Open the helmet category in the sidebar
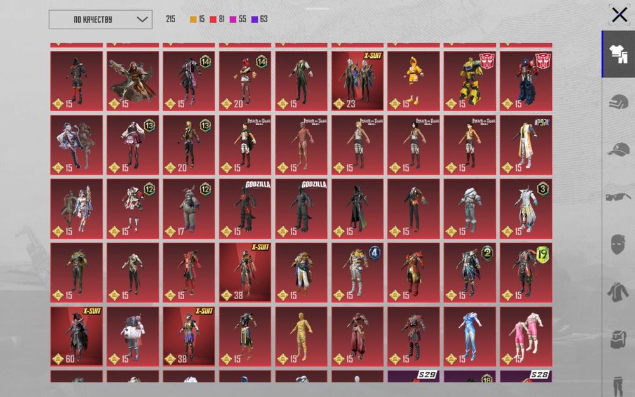Image resolution: width=635 pixels, height=397 pixels. (x=618, y=101)
